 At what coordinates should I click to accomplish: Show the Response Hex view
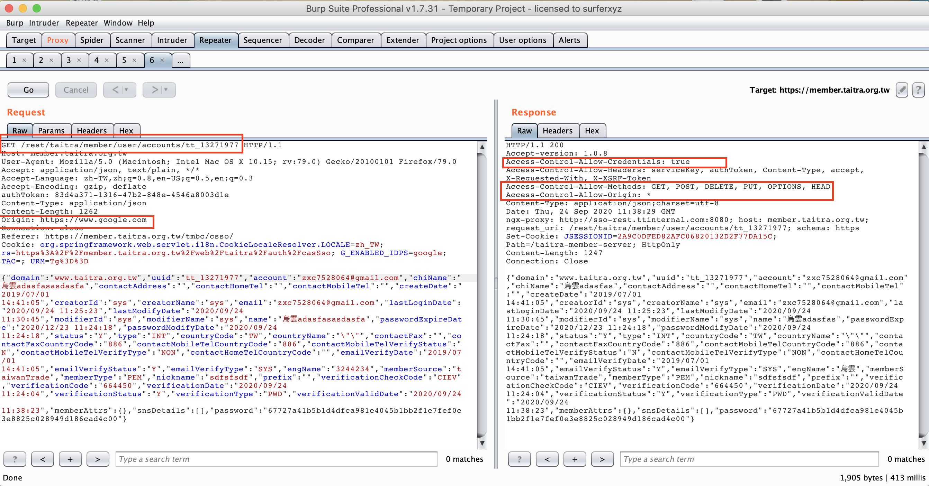[592, 130]
